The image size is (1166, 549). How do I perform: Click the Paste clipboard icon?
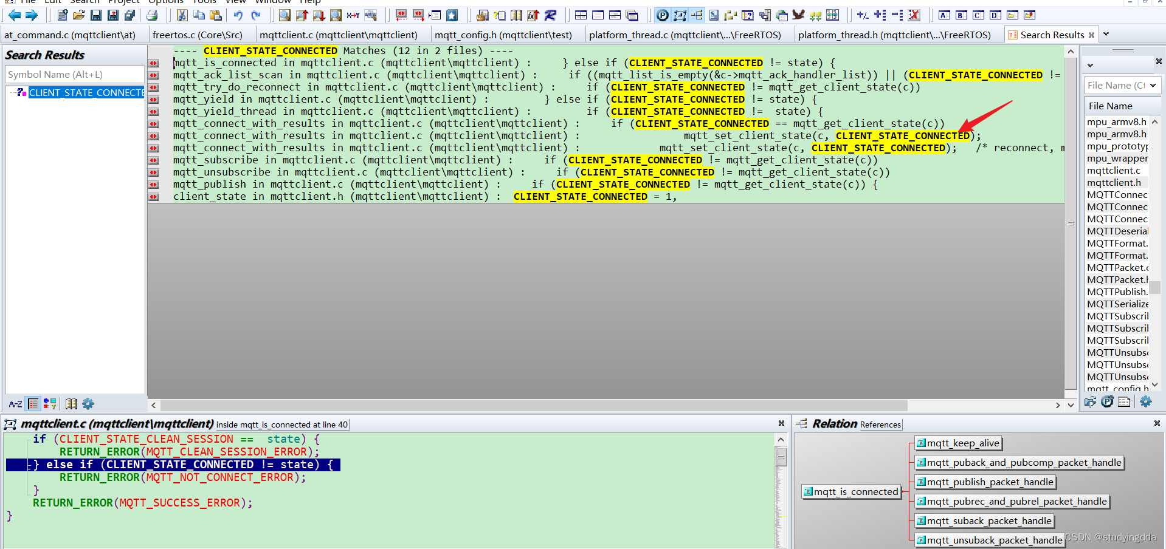pos(216,15)
